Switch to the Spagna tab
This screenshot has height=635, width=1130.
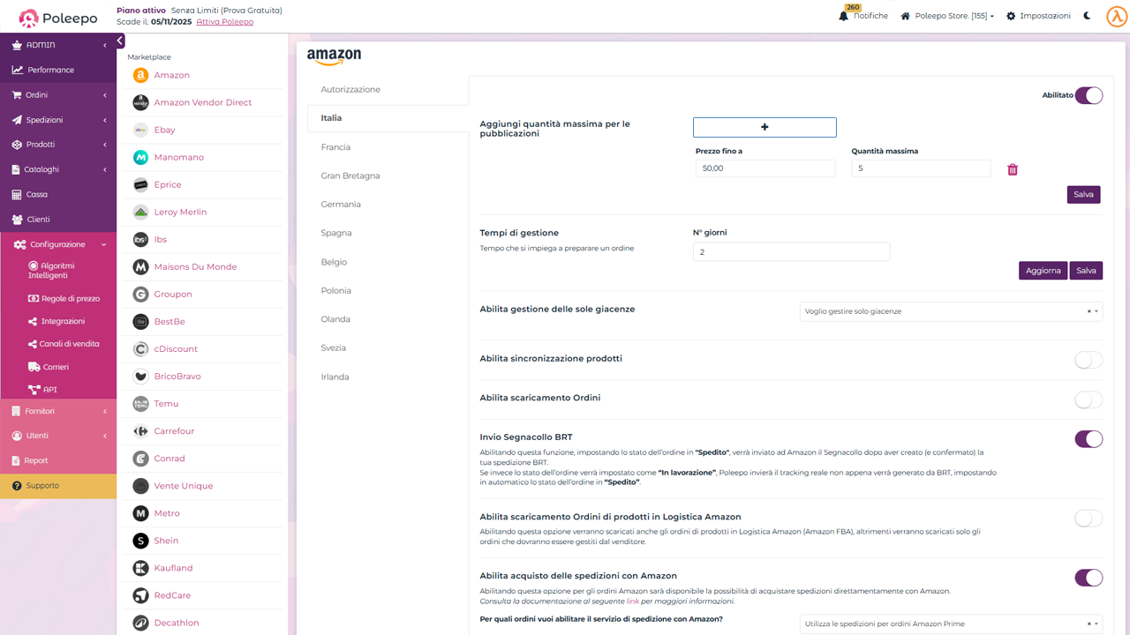click(x=336, y=233)
